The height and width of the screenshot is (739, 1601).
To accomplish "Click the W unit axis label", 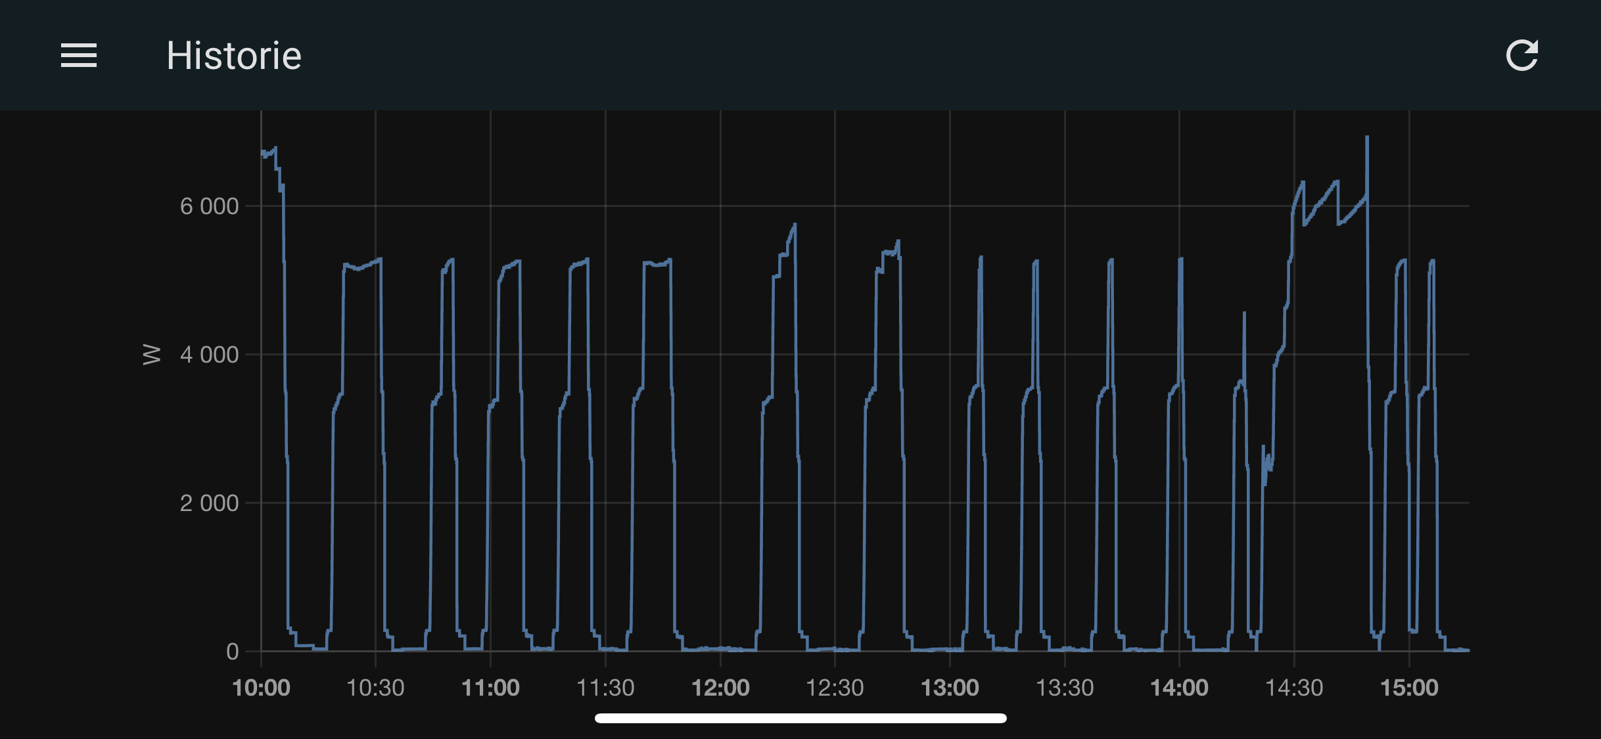I will [x=152, y=354].
